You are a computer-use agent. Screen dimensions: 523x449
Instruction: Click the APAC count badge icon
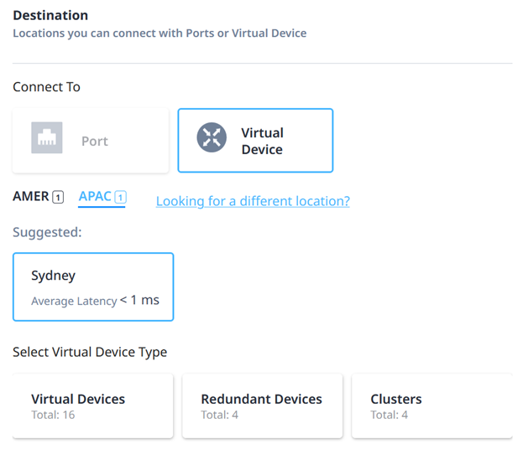click(120, 197)
